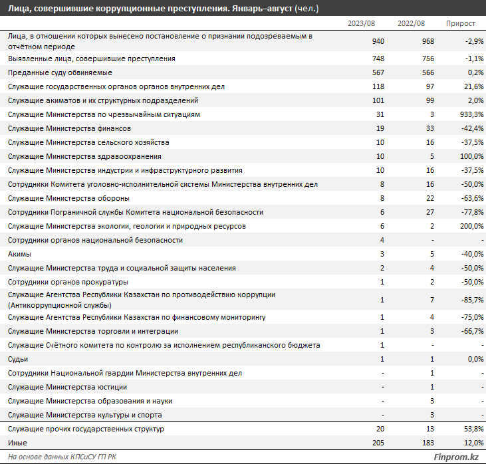Click the Судьи row label
Screen dimensions: 486x464
tap(18, 359)
